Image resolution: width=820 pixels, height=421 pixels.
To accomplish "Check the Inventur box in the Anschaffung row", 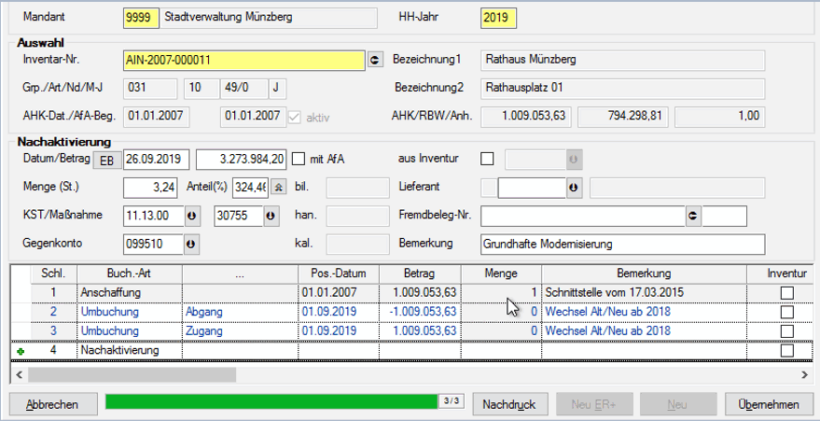I will [787, 293].
